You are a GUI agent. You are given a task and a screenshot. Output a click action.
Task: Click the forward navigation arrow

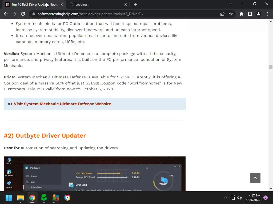pos(14,14)
